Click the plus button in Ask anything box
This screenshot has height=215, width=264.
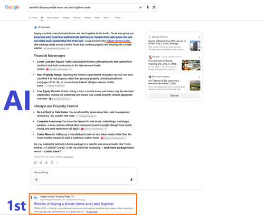(x=36, y=180)
